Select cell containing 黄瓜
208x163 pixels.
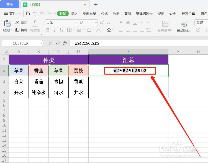[x=79, y=81]
